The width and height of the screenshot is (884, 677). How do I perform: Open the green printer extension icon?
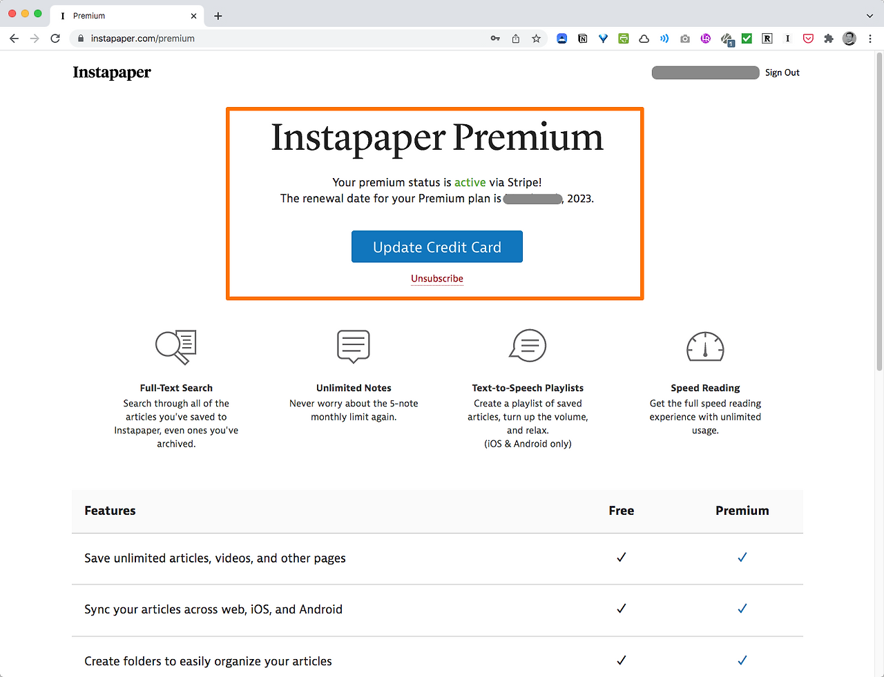(624, 39)
